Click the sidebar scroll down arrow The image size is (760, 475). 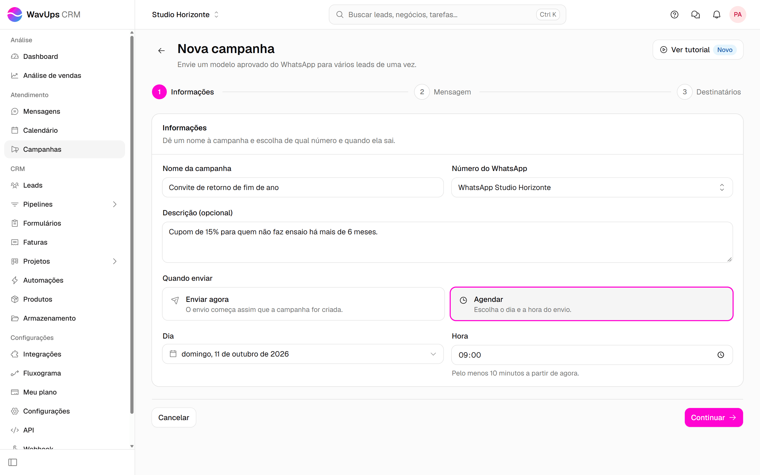[x=132, y=446]
